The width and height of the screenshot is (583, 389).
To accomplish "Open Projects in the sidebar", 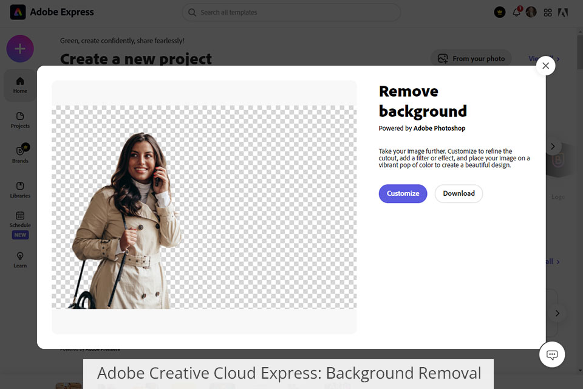I will pyautogui.click(x=20, y=120).
